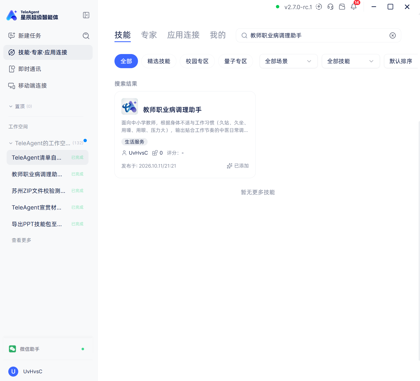Open sidebar search magnifier icon
This screenshot has height=381, width=420.
(x=86, y=36)
